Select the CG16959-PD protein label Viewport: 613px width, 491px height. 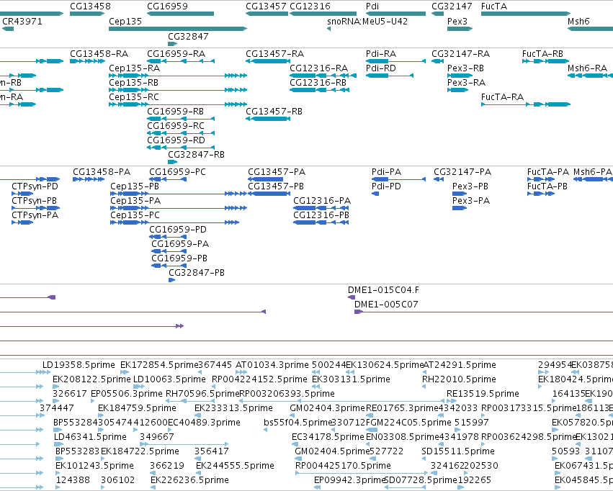click(178, 230)
